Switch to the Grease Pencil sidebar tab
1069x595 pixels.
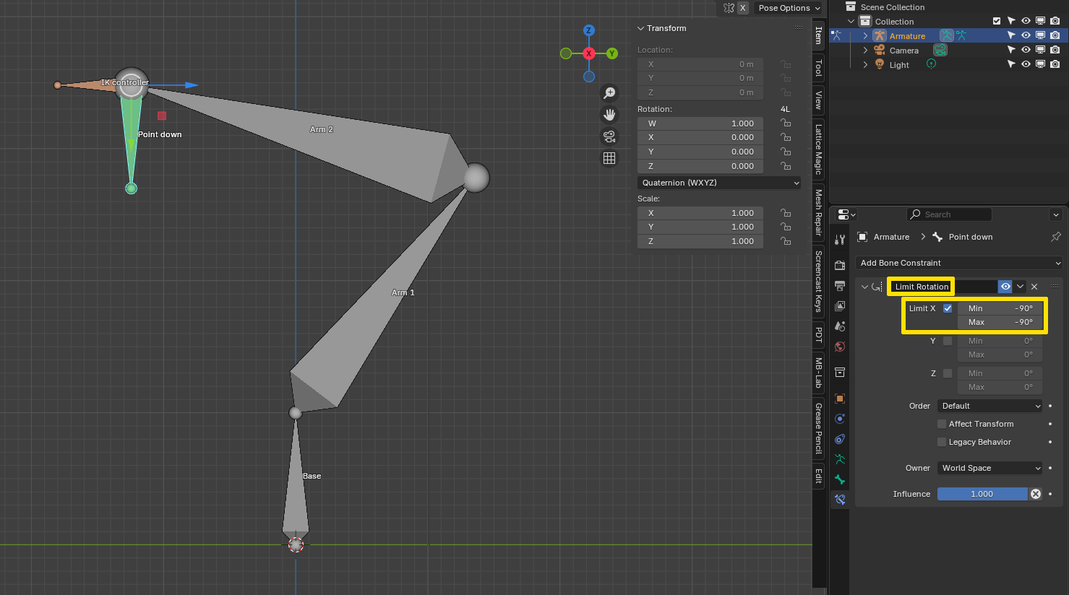pos(818,428)
